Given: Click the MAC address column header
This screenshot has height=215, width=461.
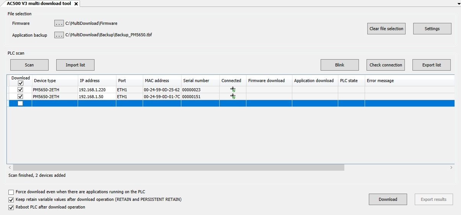Looking at the screenshot, I should coord(162,81).
